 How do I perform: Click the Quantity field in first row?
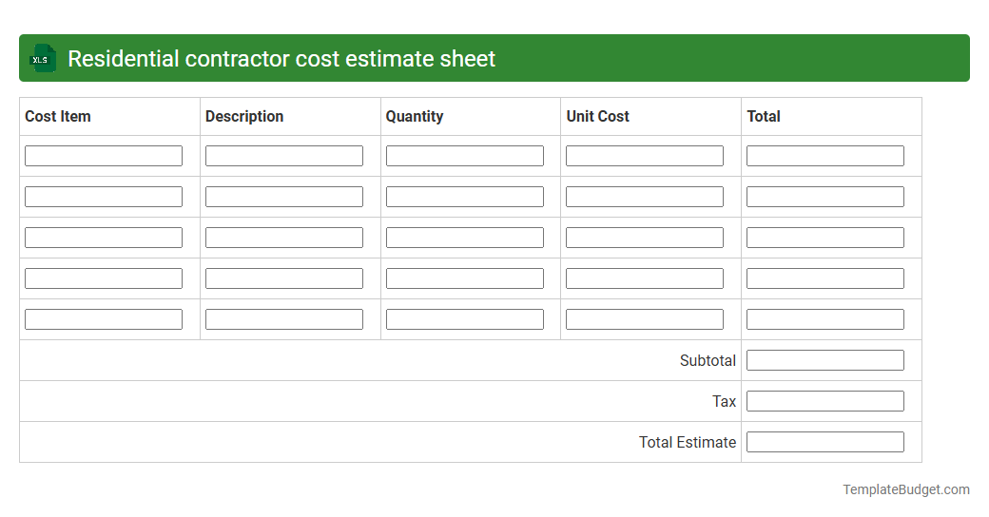click(465, 156)
